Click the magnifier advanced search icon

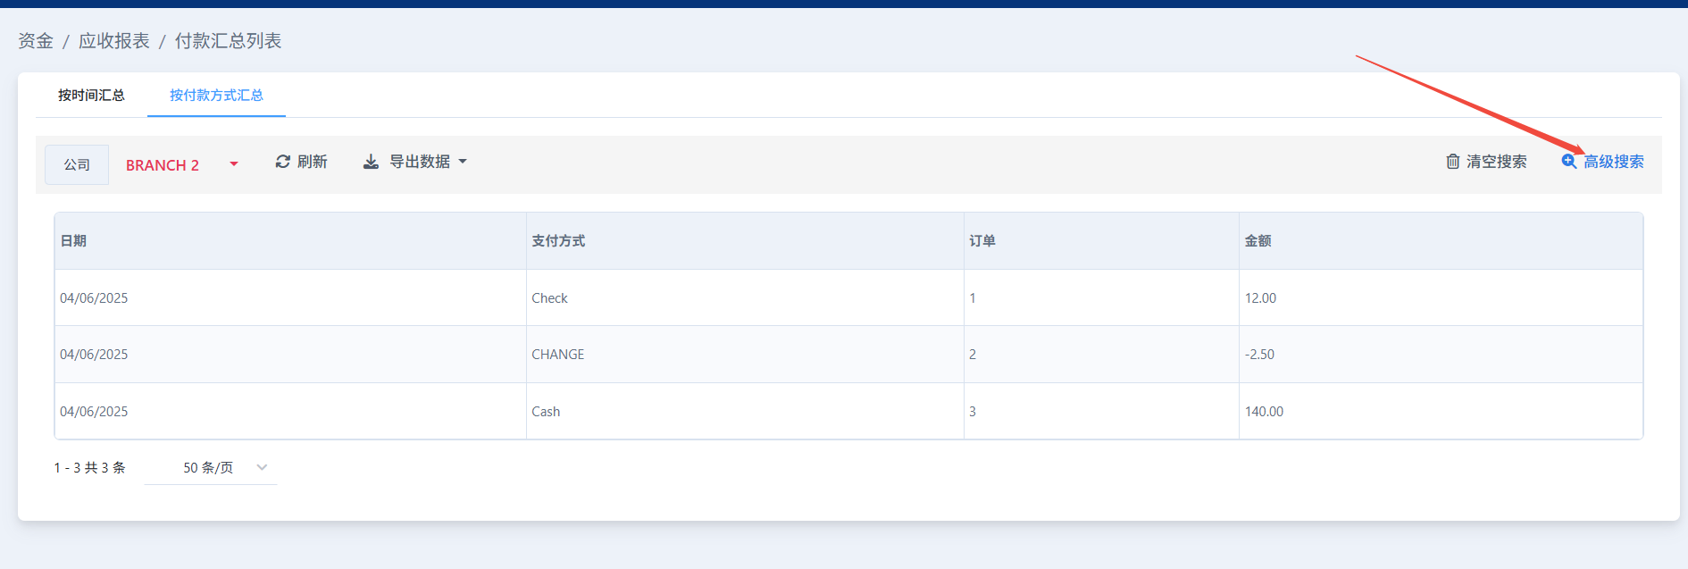1568,162
